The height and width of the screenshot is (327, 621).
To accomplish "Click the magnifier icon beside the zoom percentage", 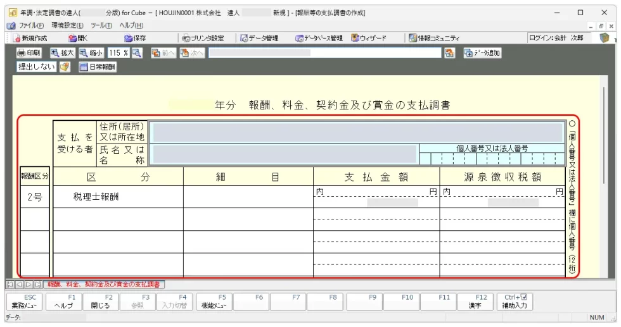I will [137, 53].
